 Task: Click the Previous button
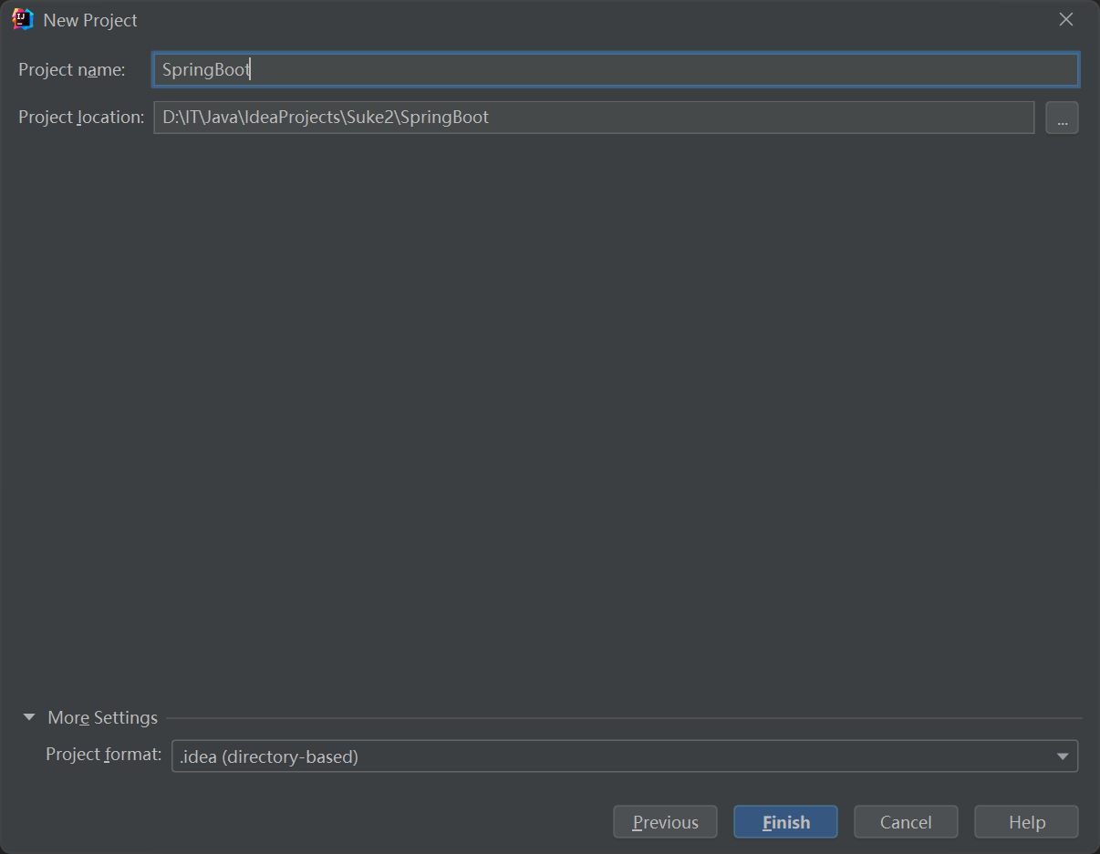click(665, 821)
